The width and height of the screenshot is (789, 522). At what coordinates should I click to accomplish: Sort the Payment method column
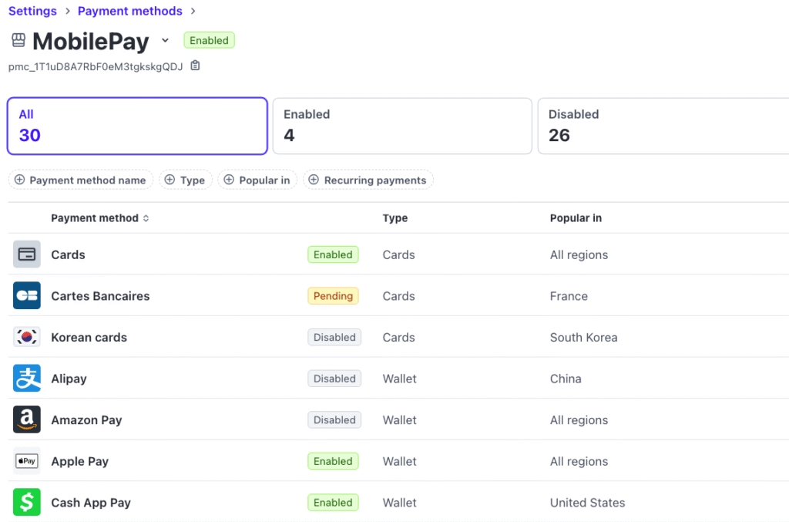pyautogui.click(x=146, y=218)
